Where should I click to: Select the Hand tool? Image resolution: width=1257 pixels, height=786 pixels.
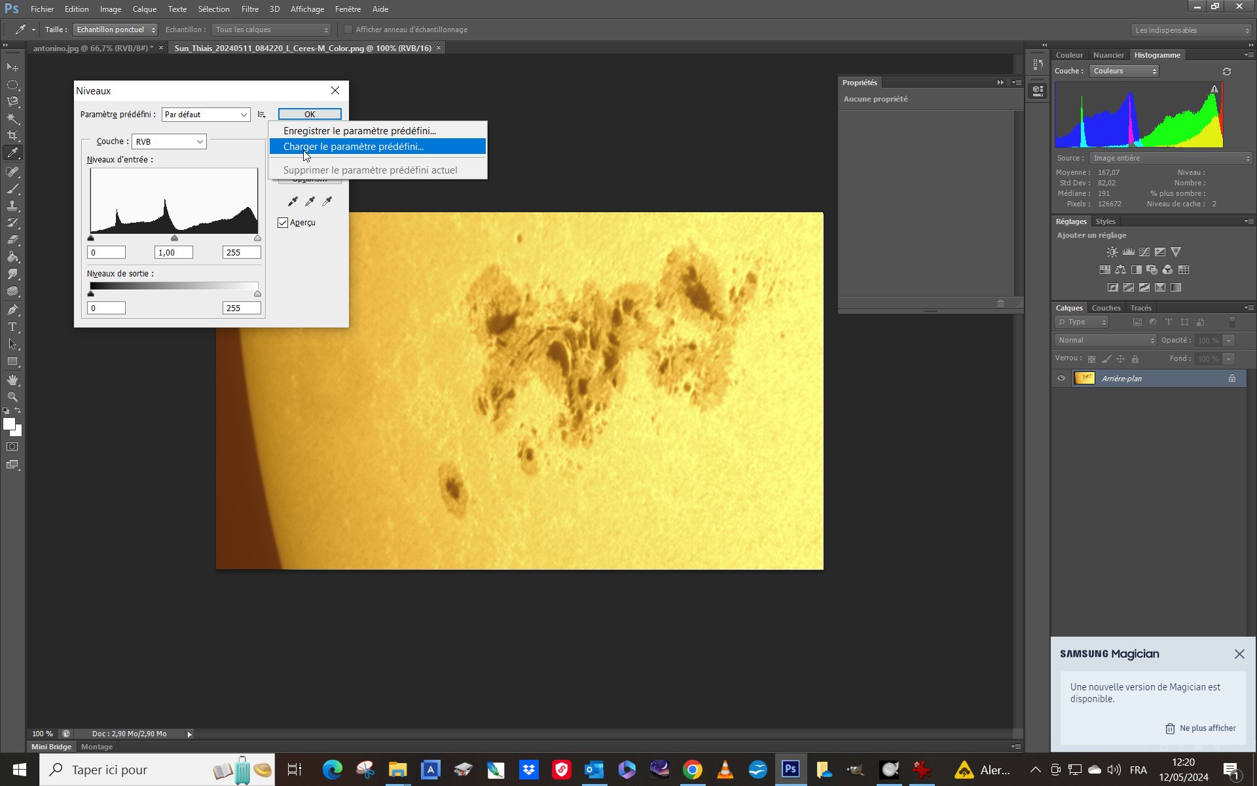[x=12, y=380]
